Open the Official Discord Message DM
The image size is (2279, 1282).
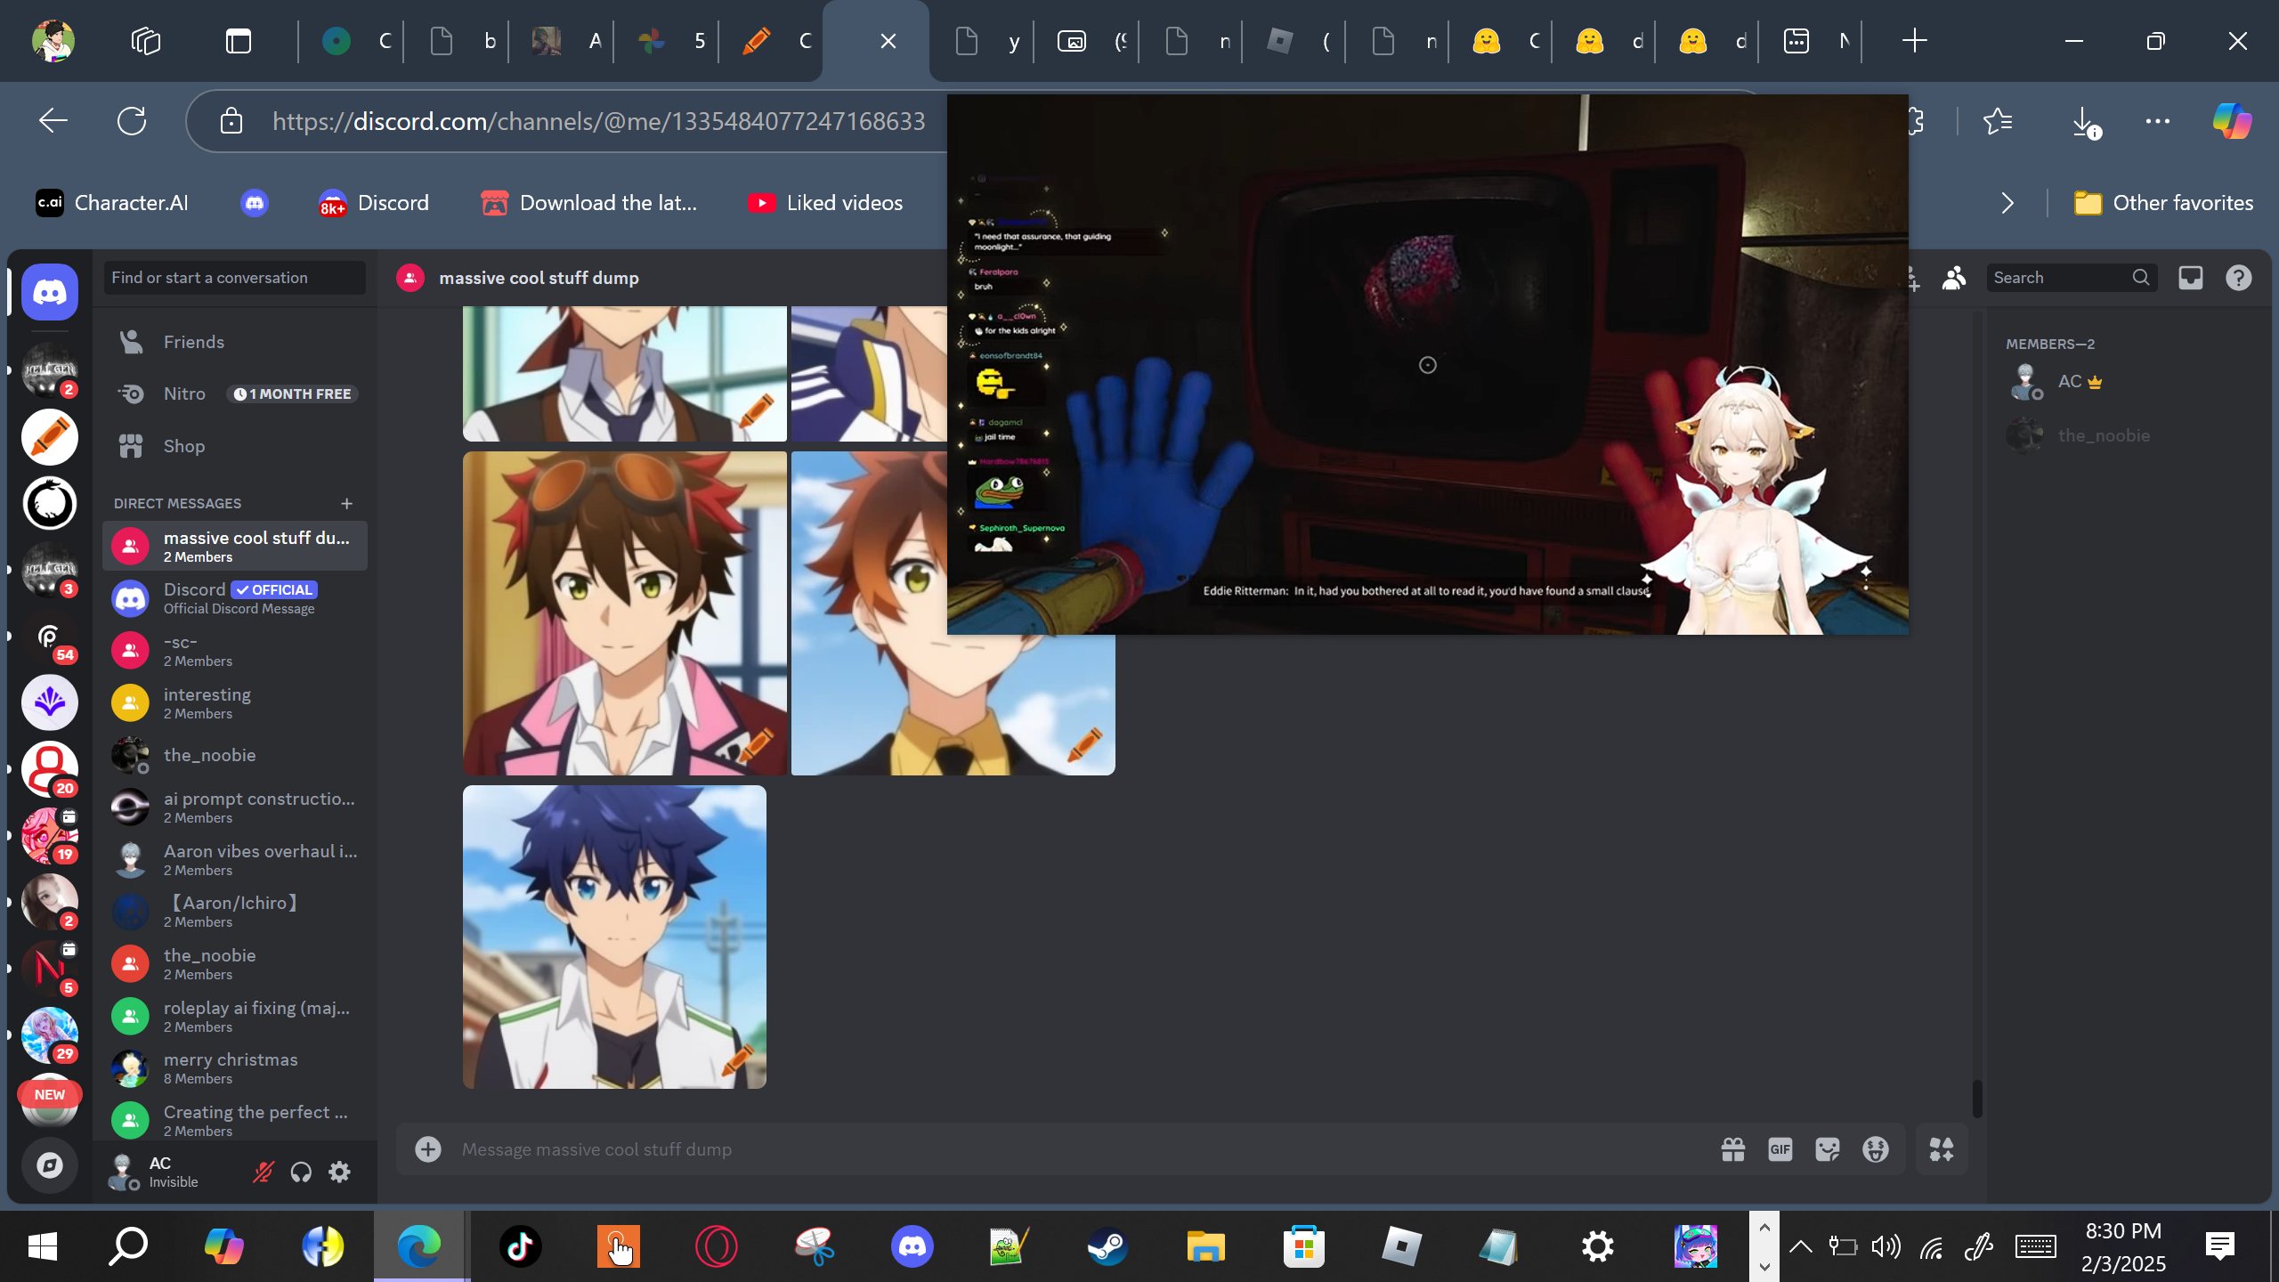coord(235,598)
